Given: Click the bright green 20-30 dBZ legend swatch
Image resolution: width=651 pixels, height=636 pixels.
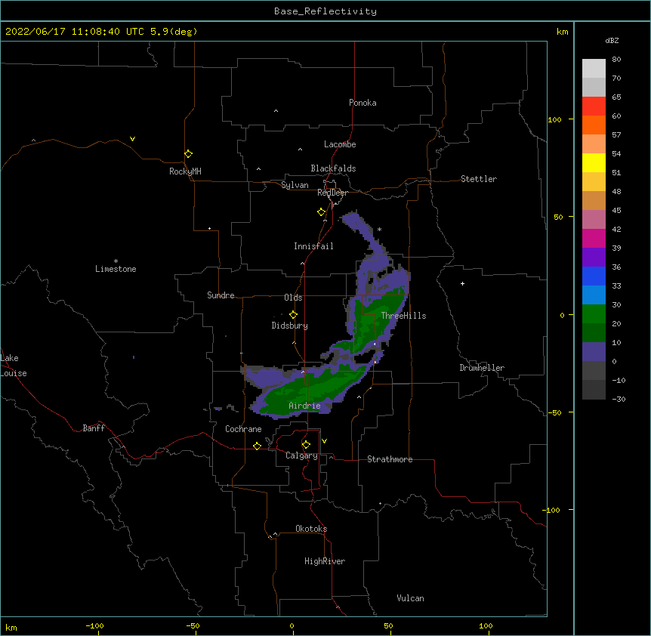Looking at the screenshot, I should pyautogui.click(x=594, y=314).
